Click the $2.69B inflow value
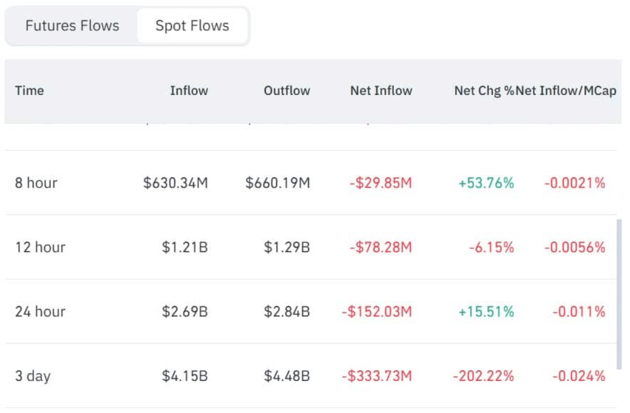Viewport: 630px width, 413px height. click(x=185, y=312)
